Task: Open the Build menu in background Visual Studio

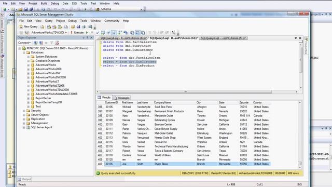Action: (44, 4)
